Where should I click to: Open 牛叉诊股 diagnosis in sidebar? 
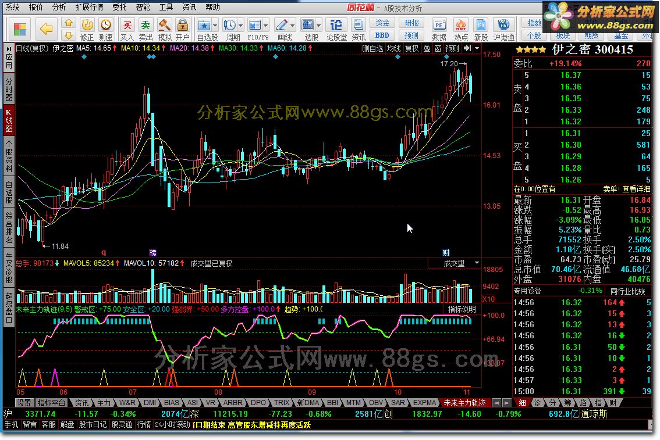pos(9,268)
